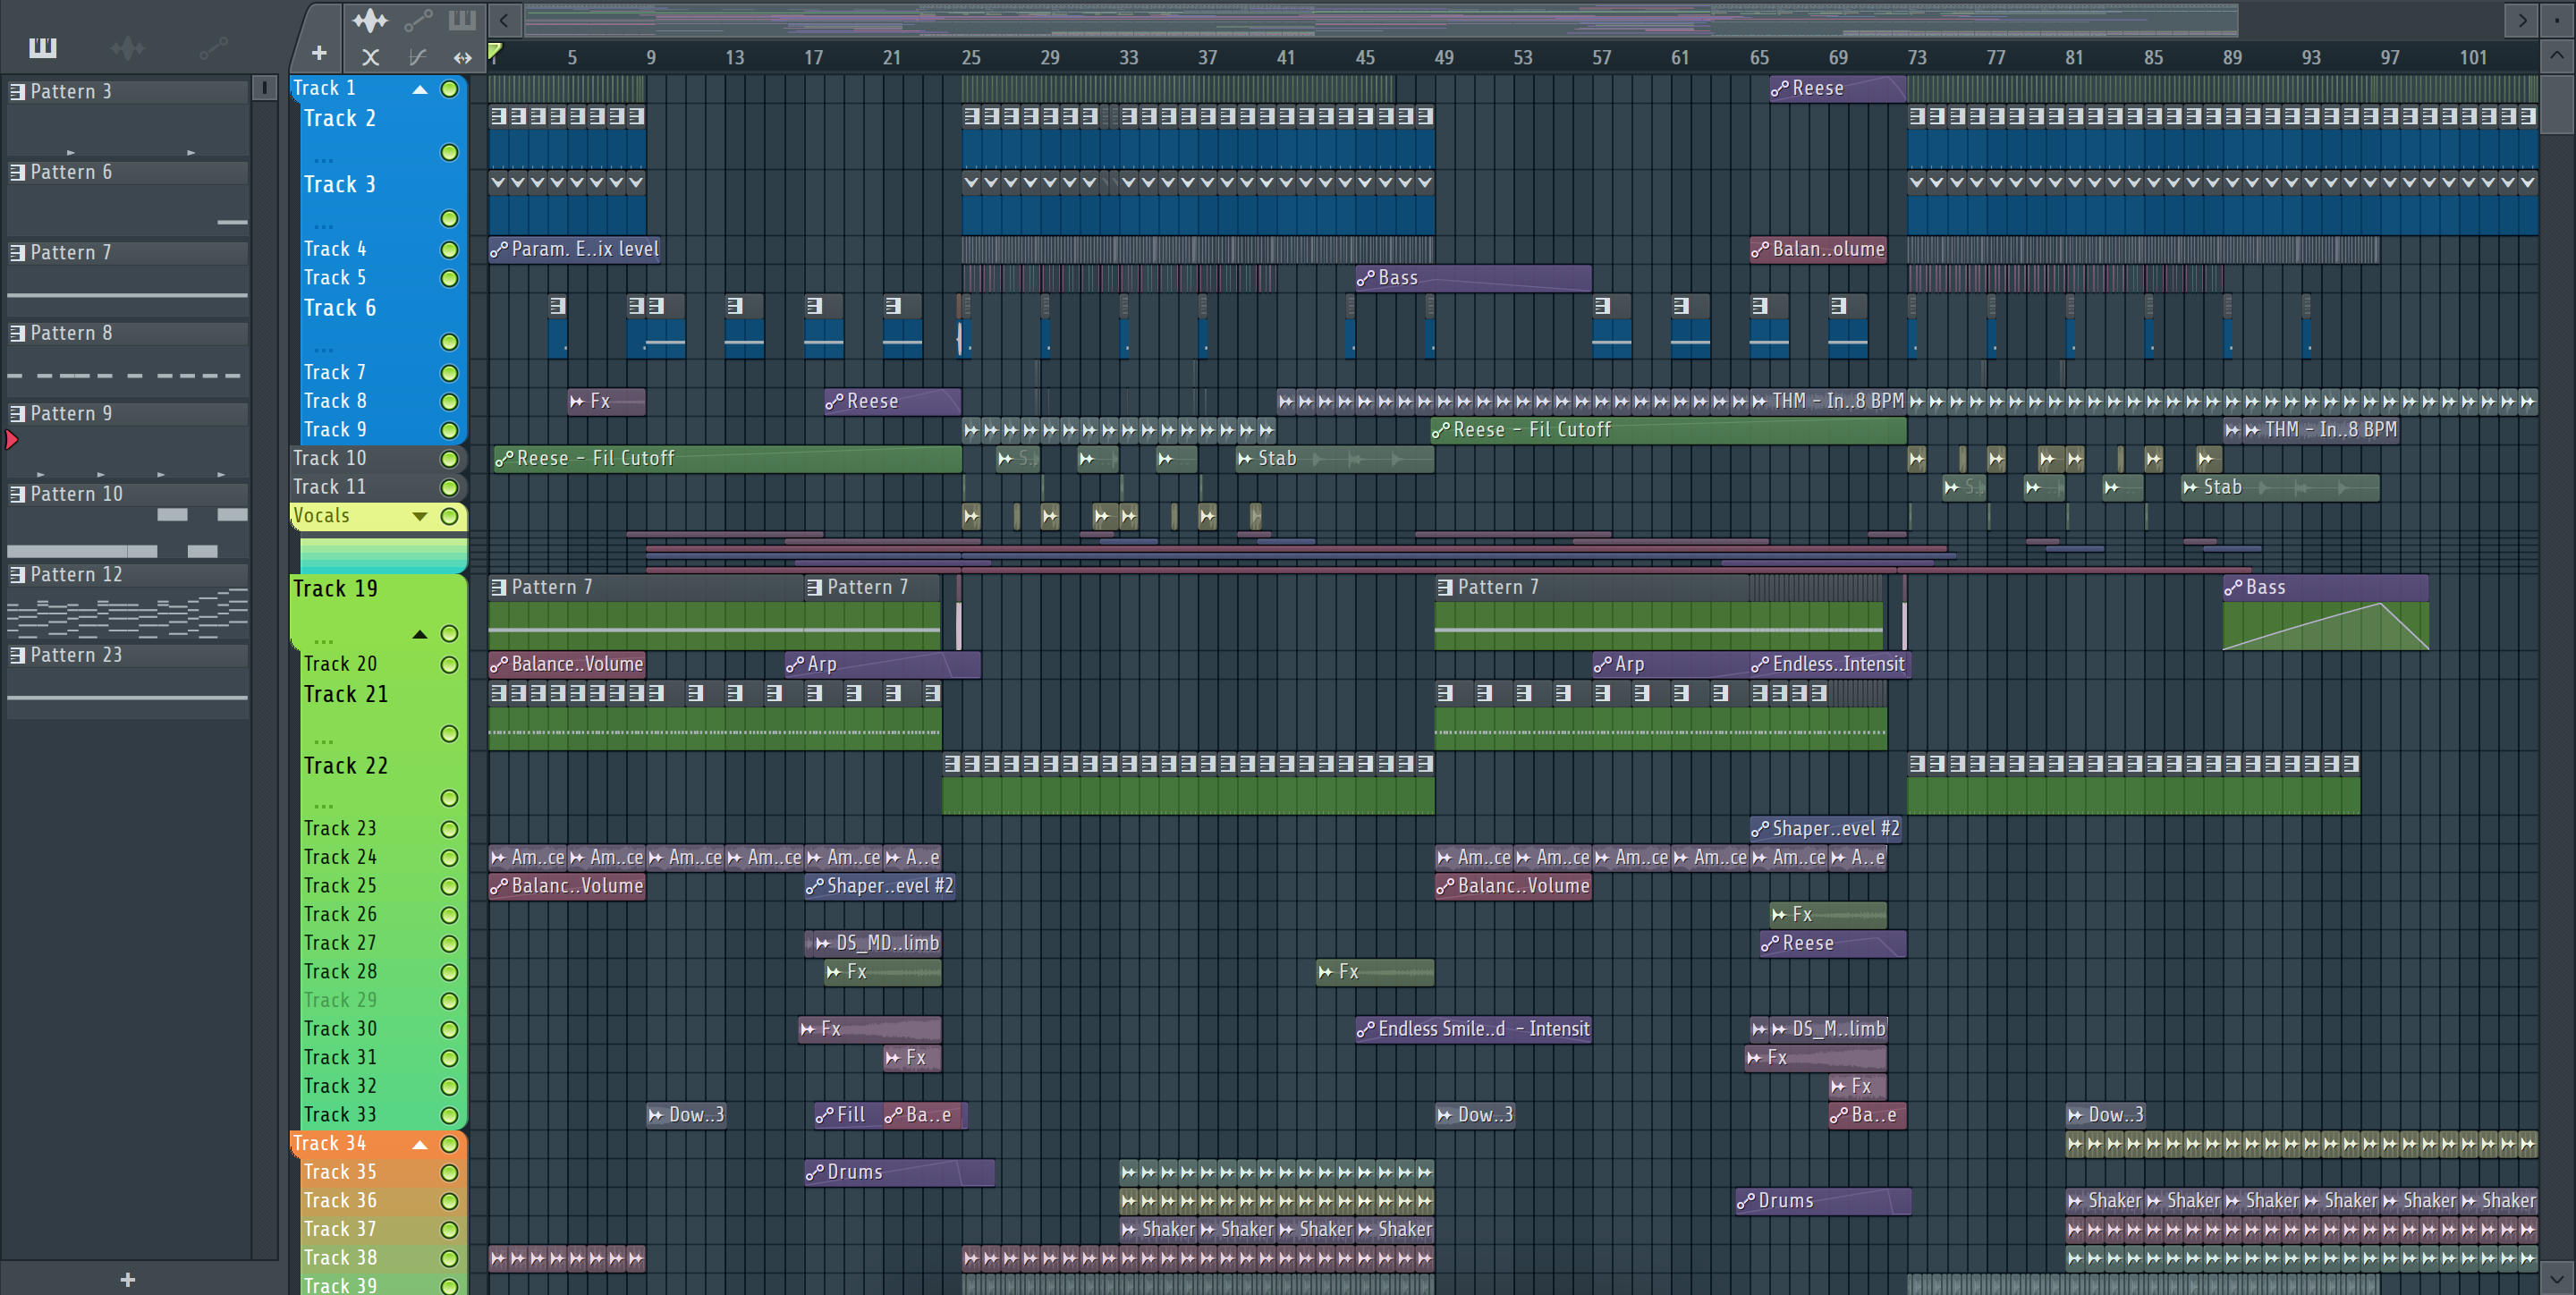
Task: Expand the Vocals group arrow
Action: pyautogui.click(x=420, y=516)
